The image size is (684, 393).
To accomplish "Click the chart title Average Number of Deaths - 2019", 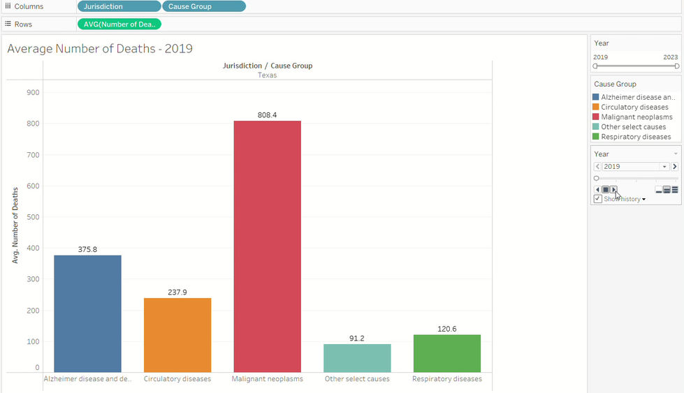I will (100, 48).
